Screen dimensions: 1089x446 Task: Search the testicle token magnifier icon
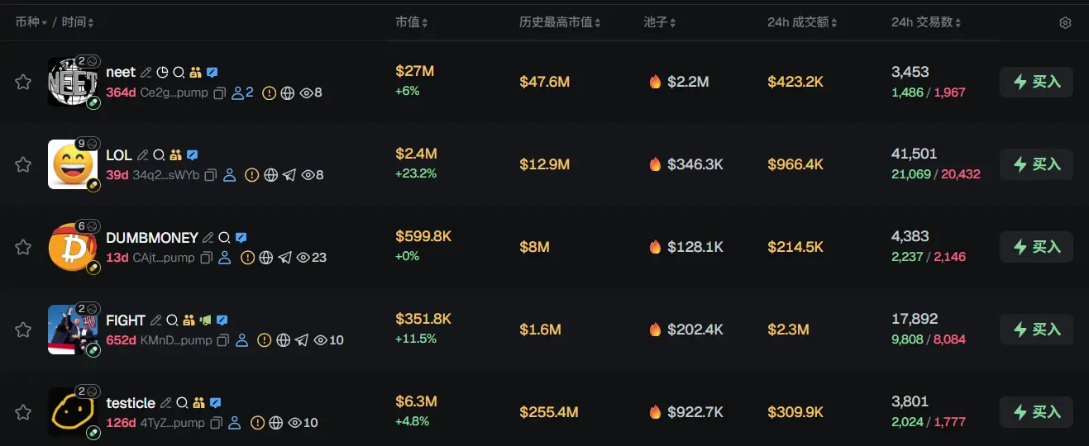tap(182, 403)
